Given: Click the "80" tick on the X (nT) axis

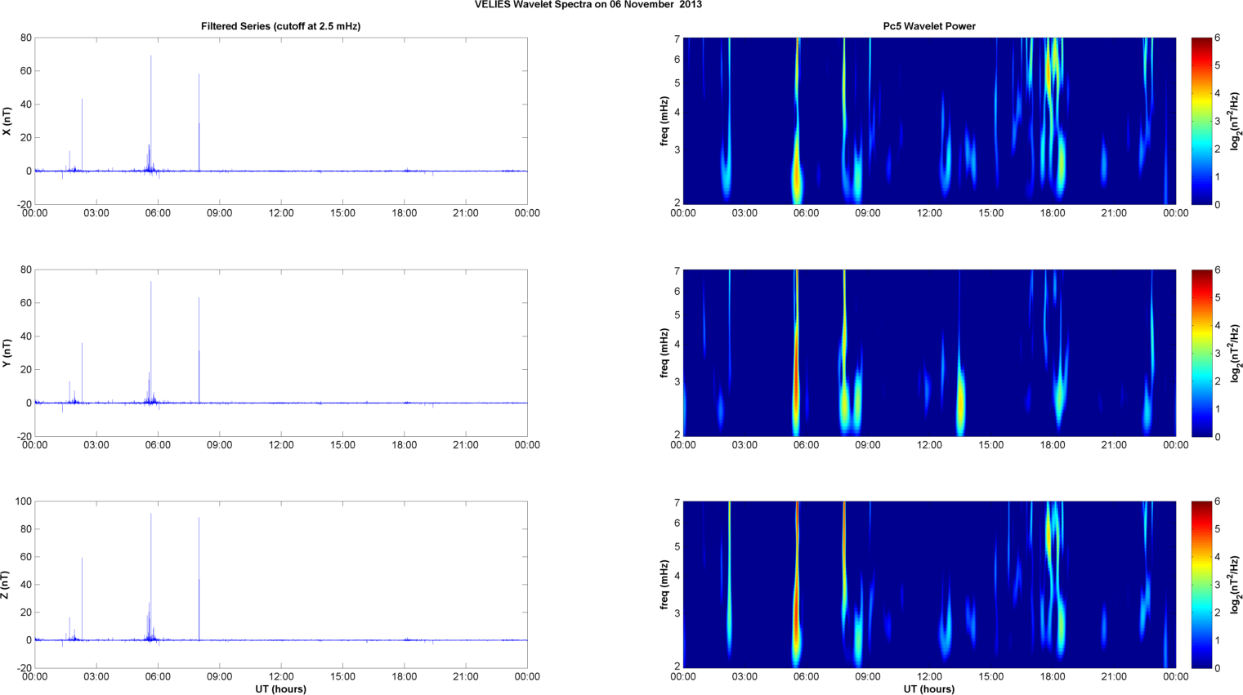Looking at the screenshot, I should point(27,38).
